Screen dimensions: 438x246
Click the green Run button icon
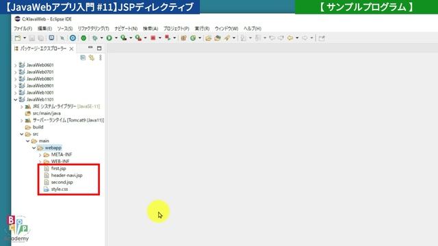109,38
